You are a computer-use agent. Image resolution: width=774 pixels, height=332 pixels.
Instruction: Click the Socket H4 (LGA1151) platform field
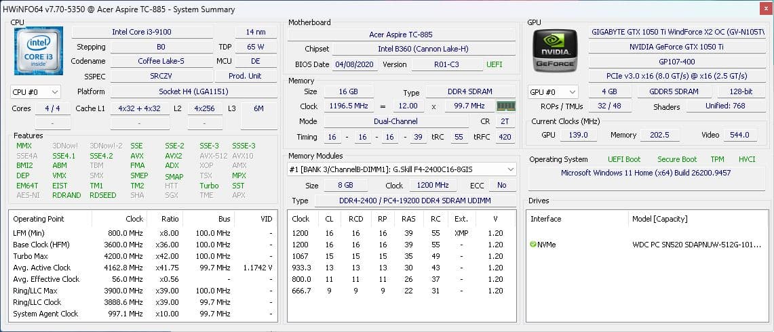tap(193, 91)
